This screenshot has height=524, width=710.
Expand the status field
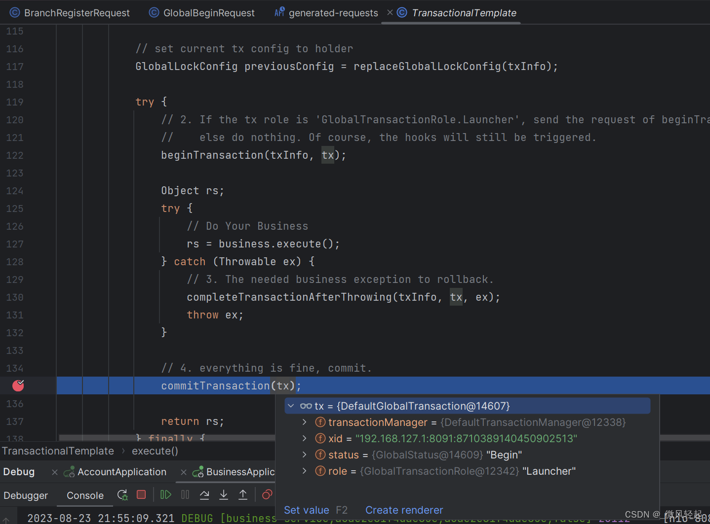pos(305,454)
